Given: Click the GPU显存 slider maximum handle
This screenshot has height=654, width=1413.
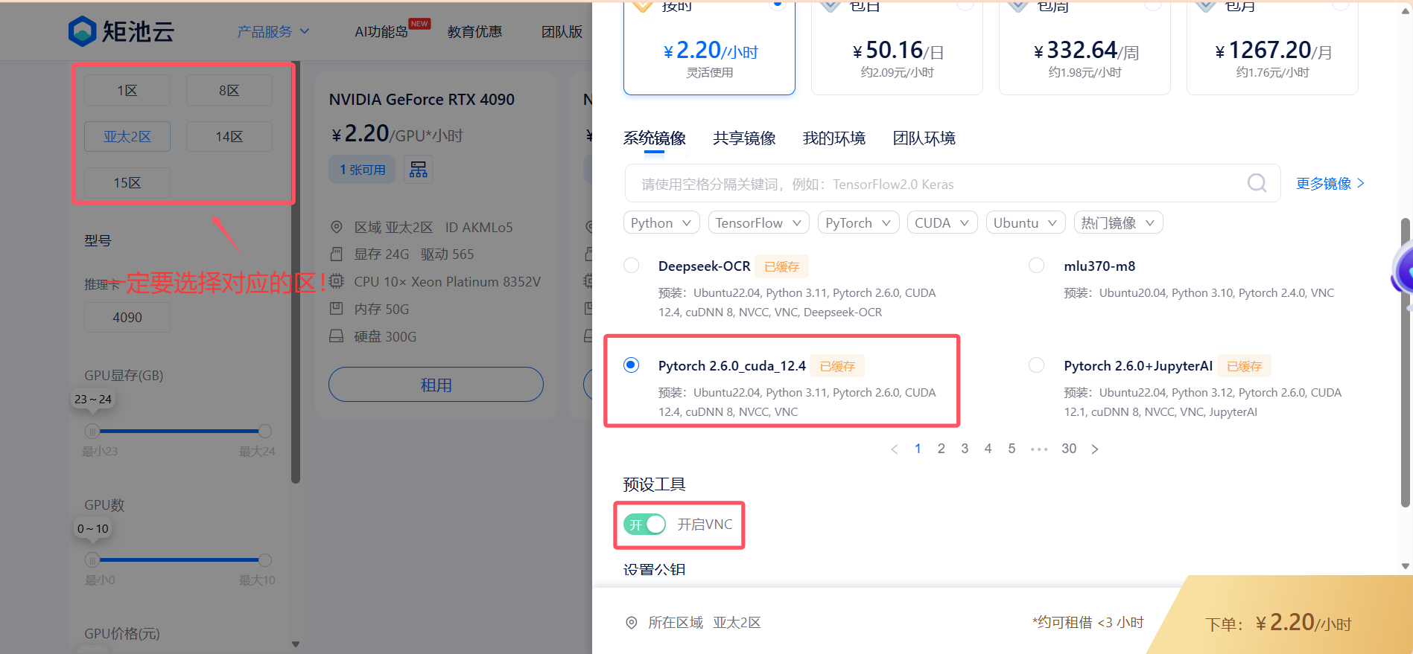Looking at the screenshot, I should [264, 431].
